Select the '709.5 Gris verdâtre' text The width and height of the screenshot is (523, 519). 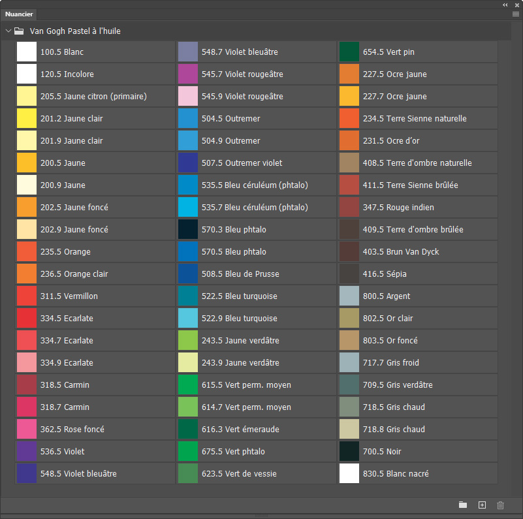click(x=398, y=385)
